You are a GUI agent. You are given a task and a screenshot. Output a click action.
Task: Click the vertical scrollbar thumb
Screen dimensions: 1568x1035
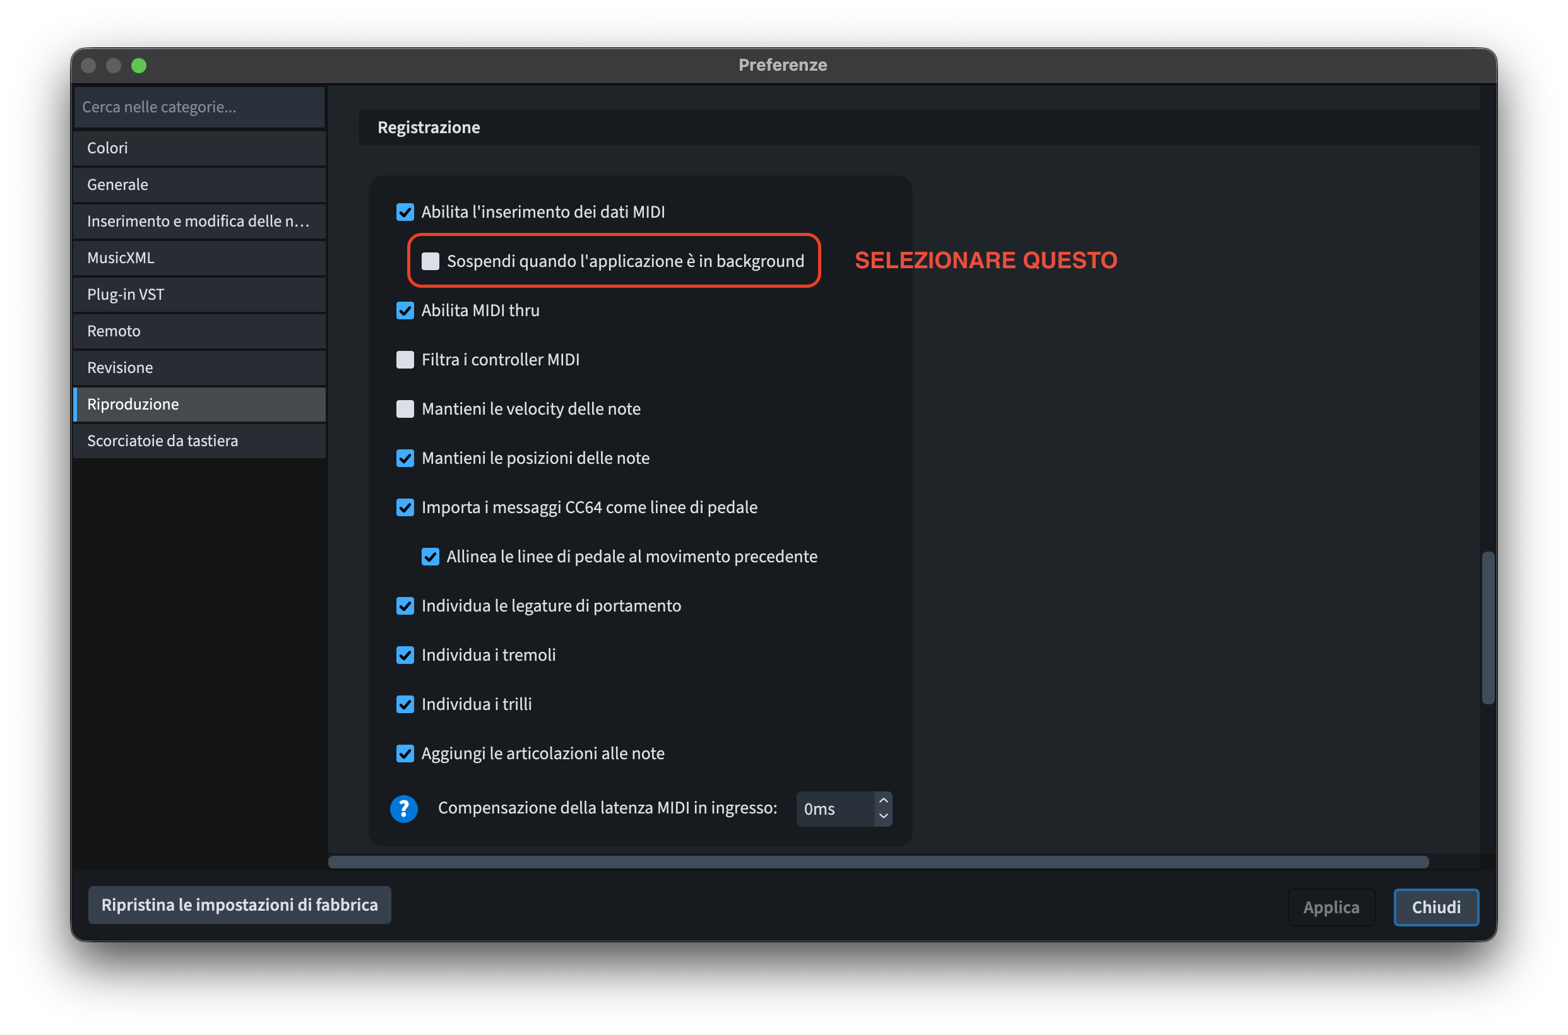[x=1487, y=627]
